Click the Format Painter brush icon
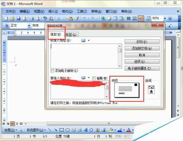 click(x=77, y=18)
